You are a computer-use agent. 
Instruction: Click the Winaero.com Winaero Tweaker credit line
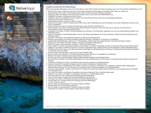pyautogui.click(x=75, y=43)
